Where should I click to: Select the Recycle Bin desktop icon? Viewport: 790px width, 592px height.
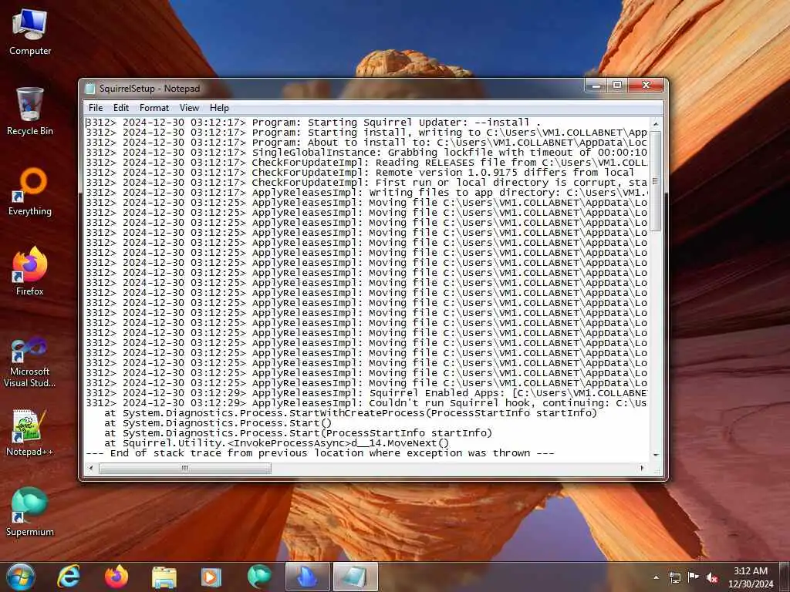[x=30, y=112]
